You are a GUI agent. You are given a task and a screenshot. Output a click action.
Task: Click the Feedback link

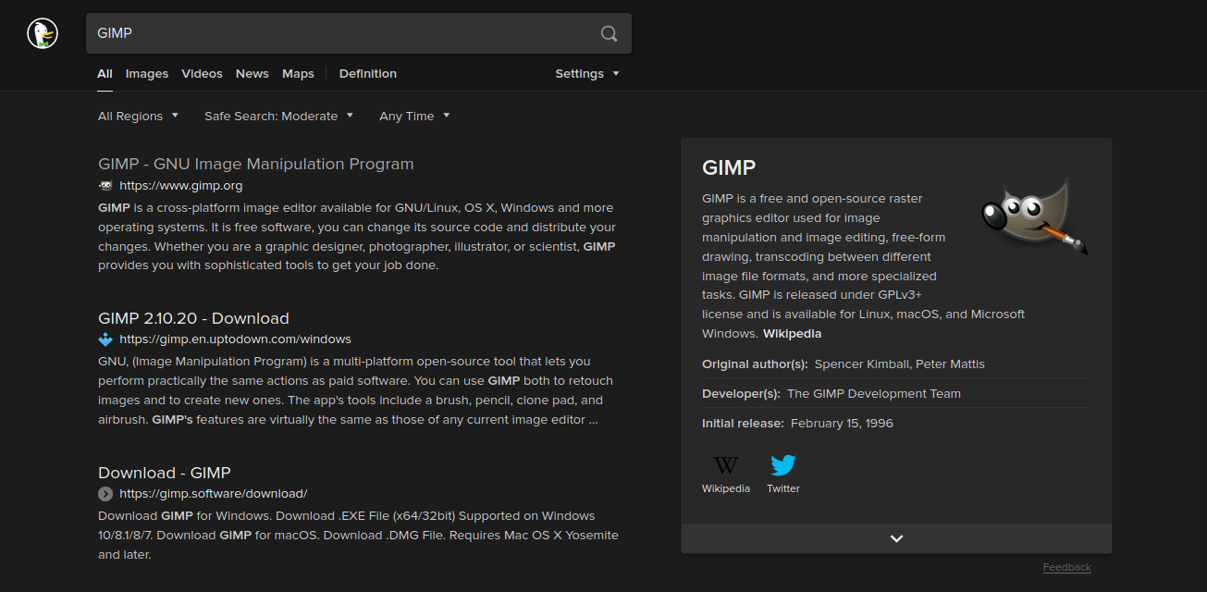coord(1067,567)
